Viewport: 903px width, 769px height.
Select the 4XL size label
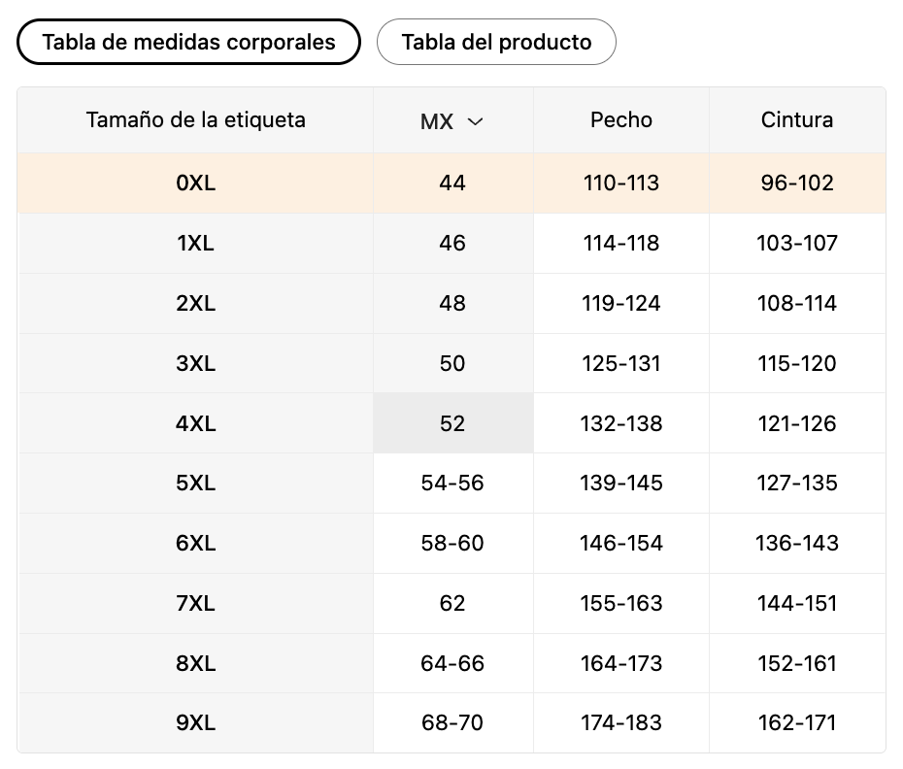[196, 423]
